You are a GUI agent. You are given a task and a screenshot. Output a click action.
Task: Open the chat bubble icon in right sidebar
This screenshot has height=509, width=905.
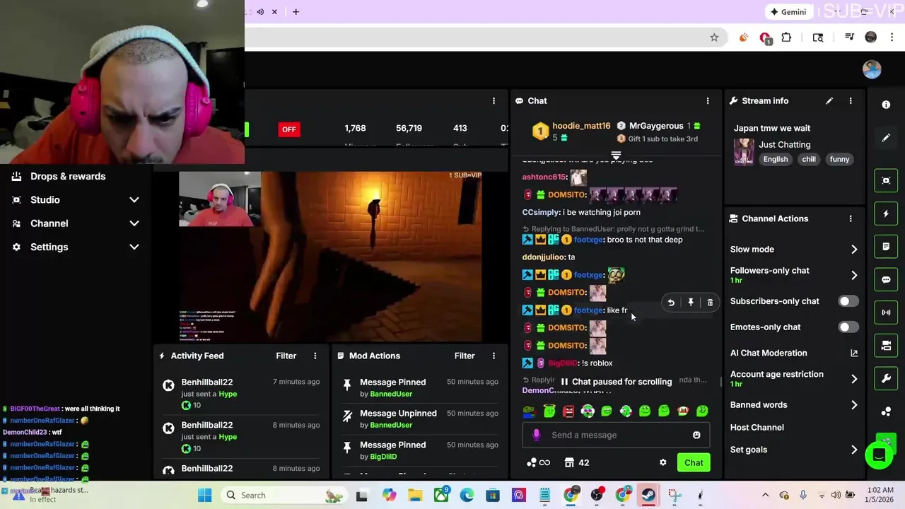[x=886, y=279]
